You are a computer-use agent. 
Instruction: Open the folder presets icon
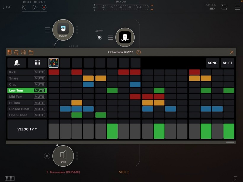tap(31, 52)
